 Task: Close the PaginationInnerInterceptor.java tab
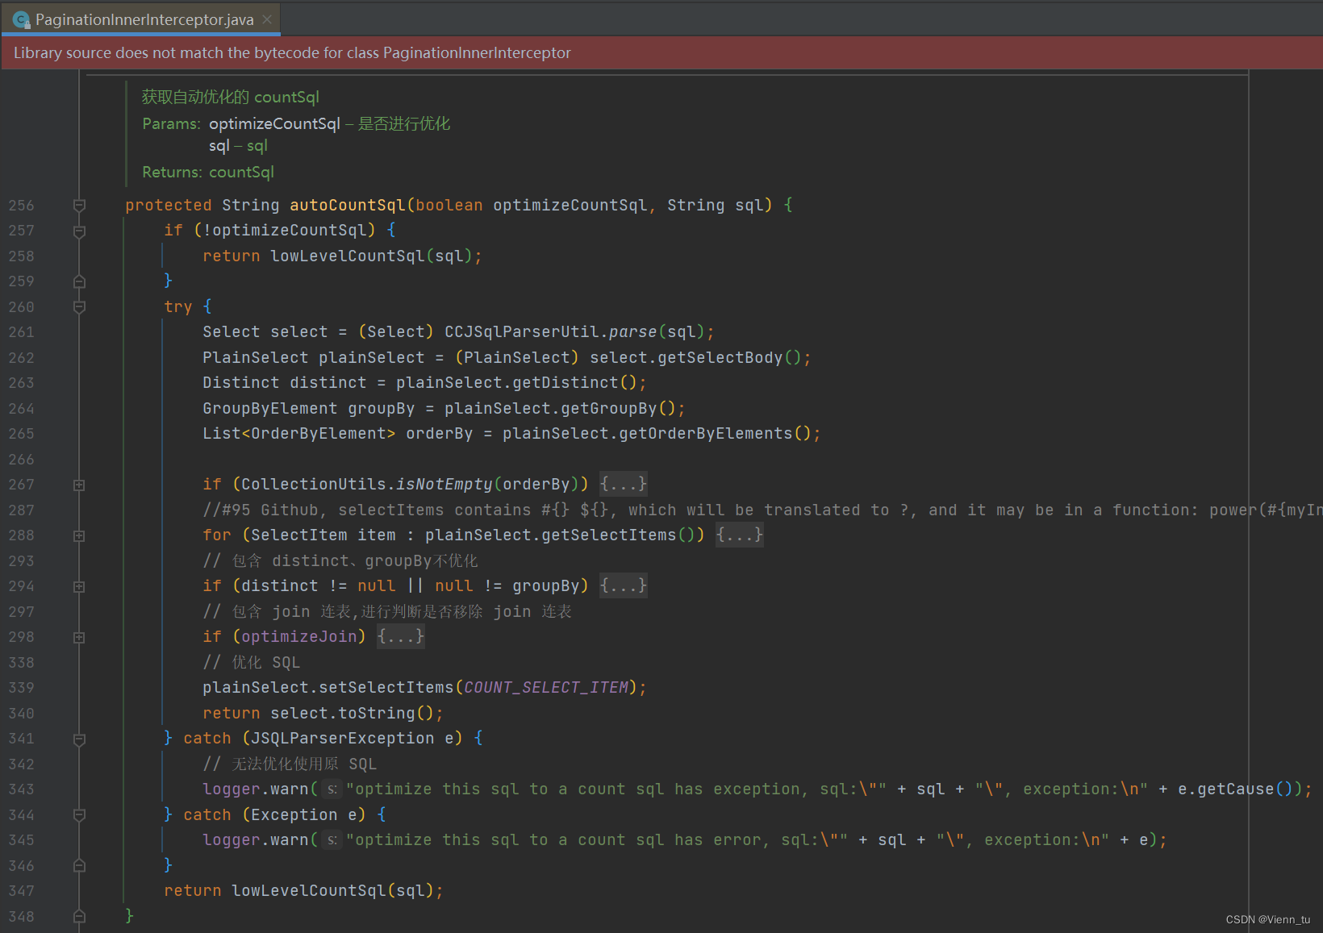pos(267,19)
